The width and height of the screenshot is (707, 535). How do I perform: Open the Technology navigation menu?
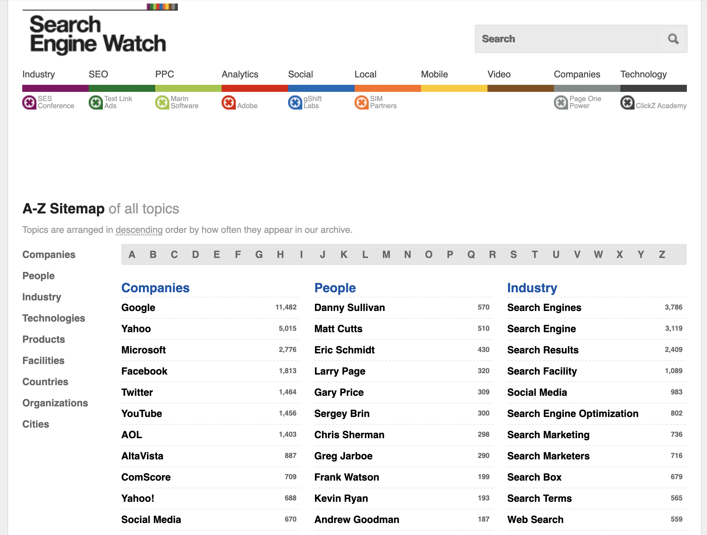coord(643,74)
